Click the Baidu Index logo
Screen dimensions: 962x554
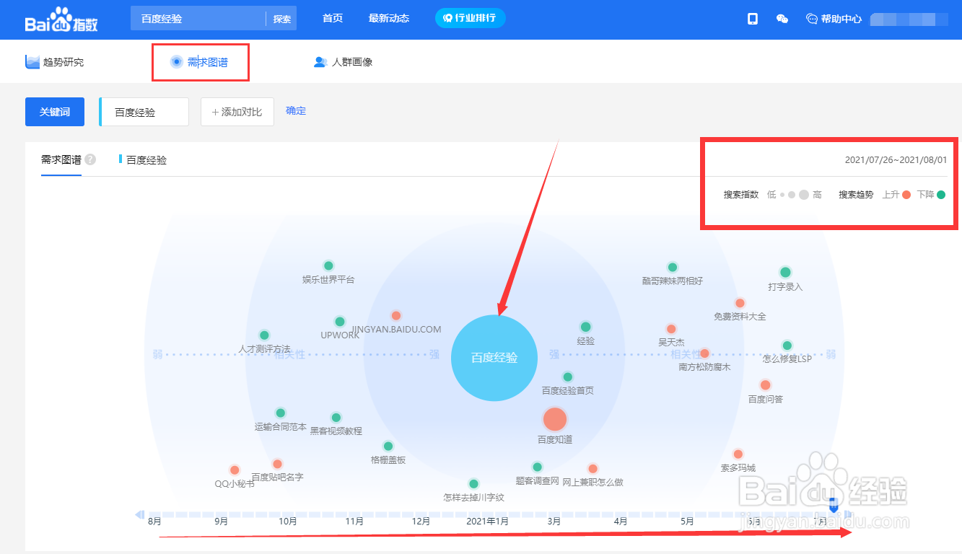pyautogui.click(x=61, y=20)
